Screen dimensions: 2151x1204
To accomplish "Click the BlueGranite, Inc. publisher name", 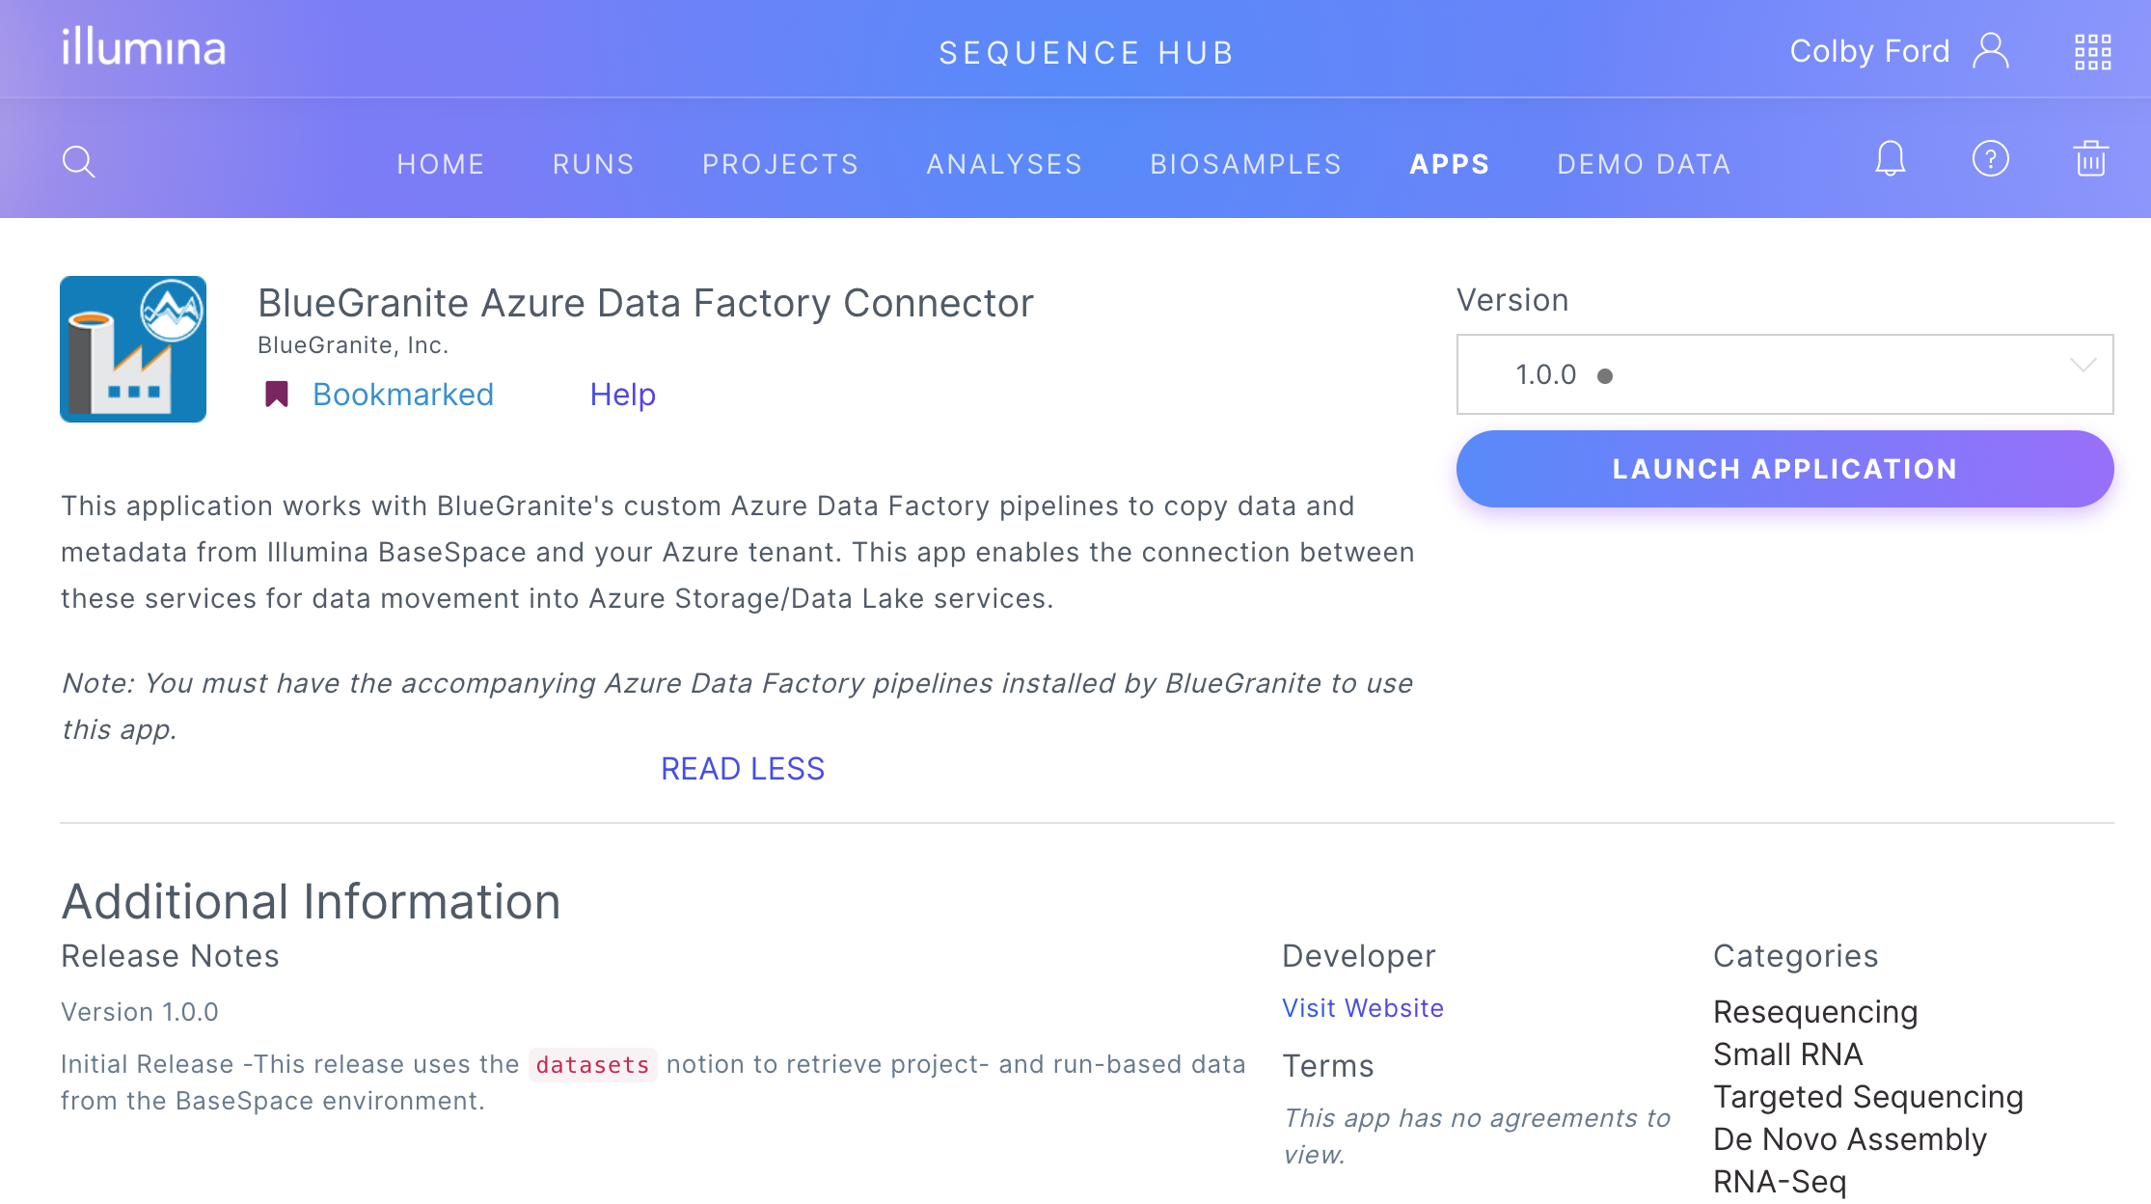I will [x=353, y=345].
